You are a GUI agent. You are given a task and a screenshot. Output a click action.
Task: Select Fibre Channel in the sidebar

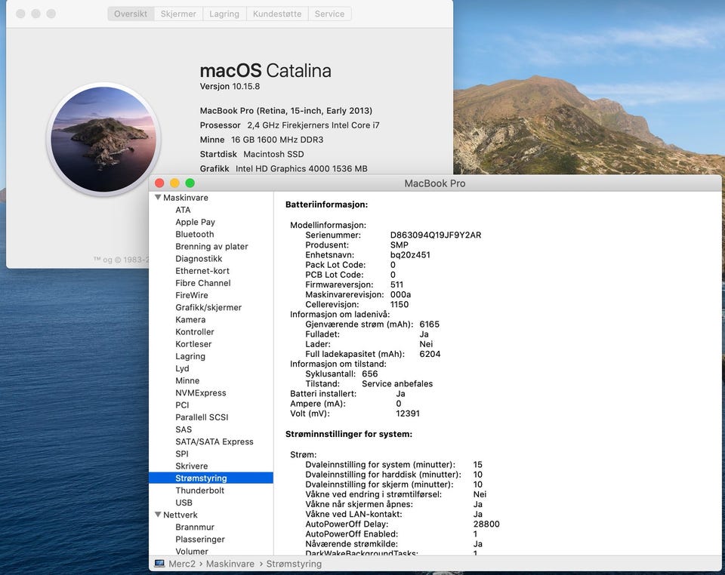pyautogui.click(x=203, y=283)
